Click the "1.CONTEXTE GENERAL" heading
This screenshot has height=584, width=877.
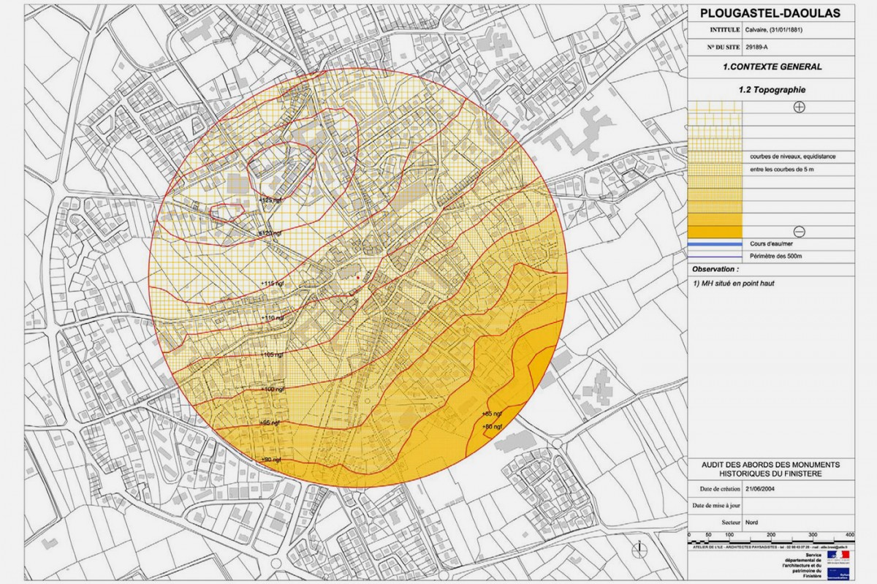pyautogui.click(x=771, y=67)
